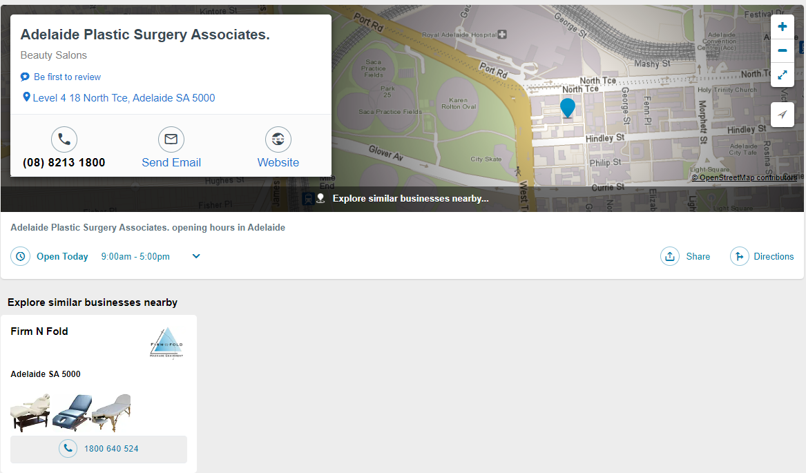Click the blue location pin on the map

(x=568, y=108)
